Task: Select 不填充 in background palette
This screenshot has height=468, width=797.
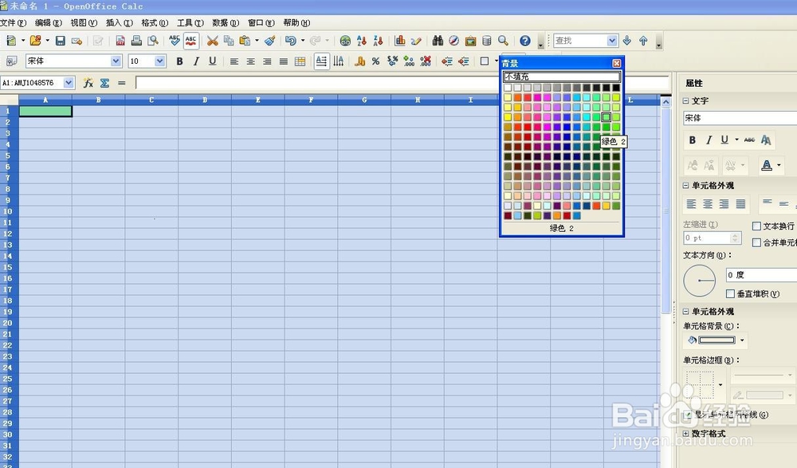Action: [562, 77]
